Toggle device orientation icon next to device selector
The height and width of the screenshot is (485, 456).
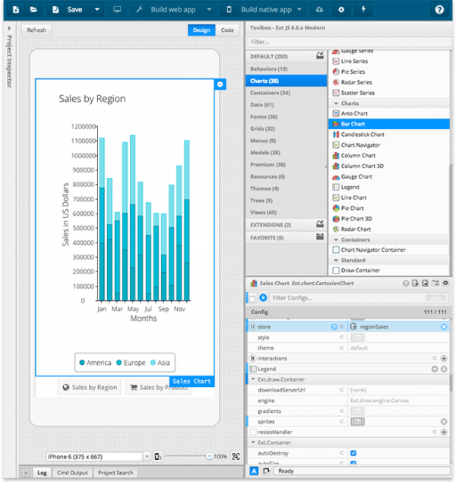coord(158,456)
